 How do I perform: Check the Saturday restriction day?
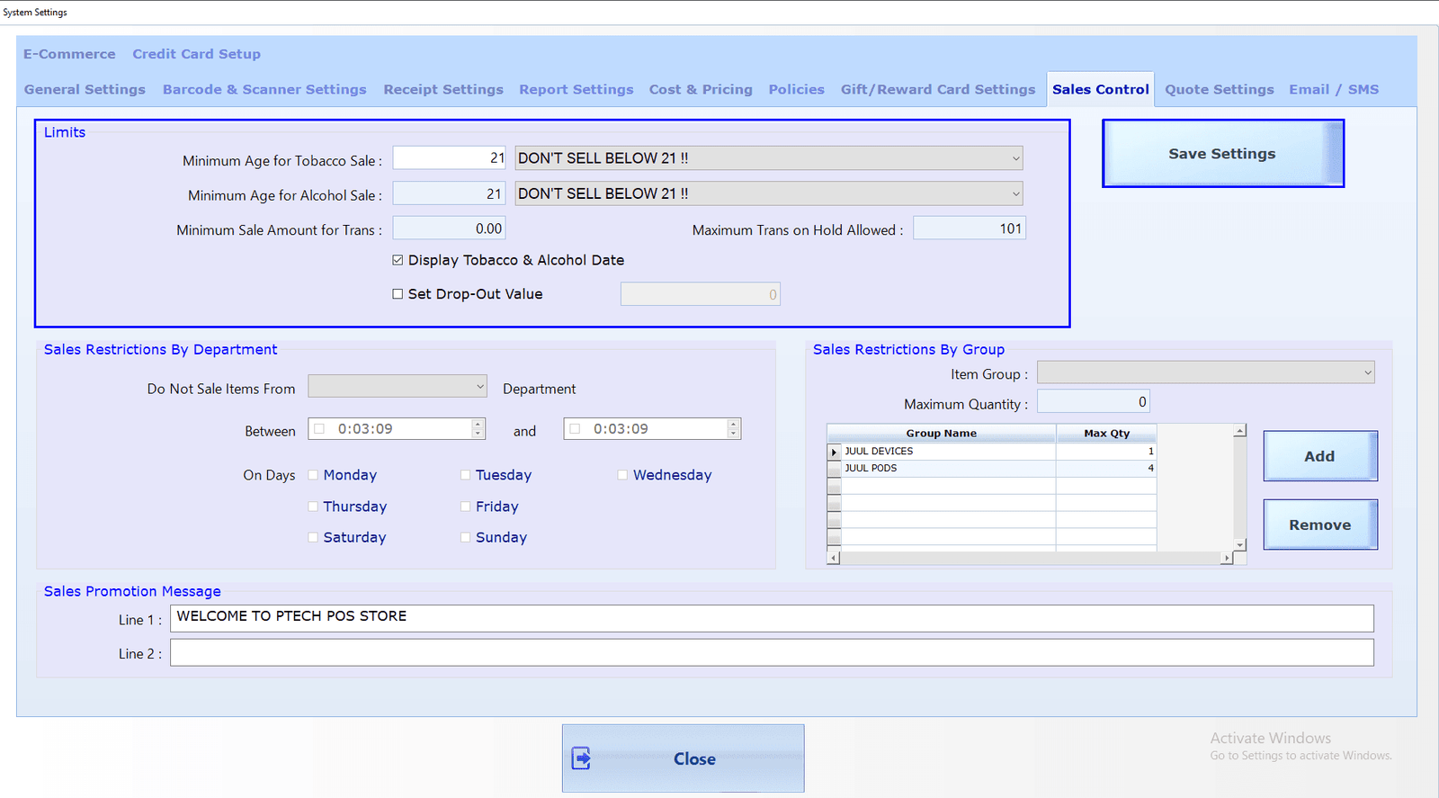click(313, 537)
